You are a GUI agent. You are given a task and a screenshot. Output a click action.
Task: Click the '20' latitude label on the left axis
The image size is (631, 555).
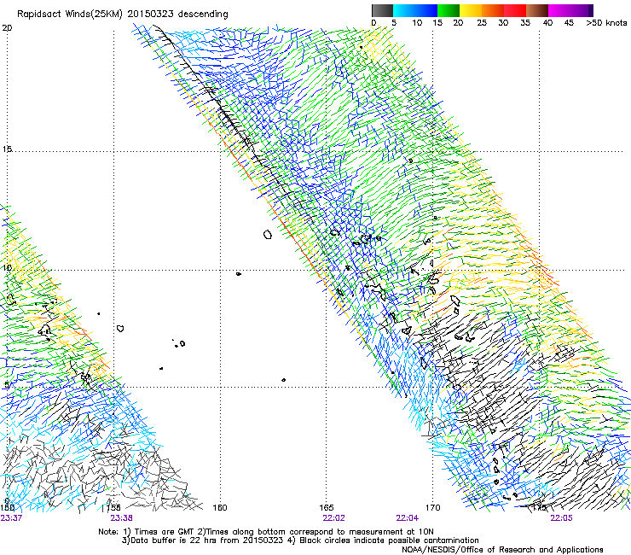7,28
